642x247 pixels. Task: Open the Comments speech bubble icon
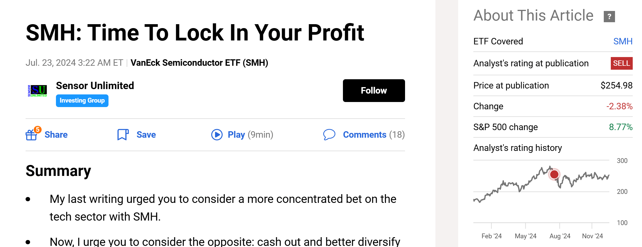click(329, 135)
